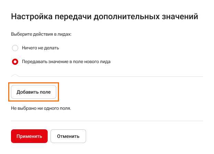This screenshot has height=154, width=214.
Task: Cancel the dialog with 'Отменить'
Action: point(68,136)
